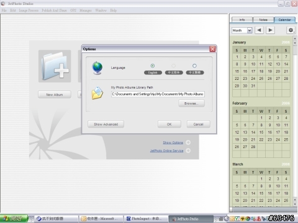This screenshot has width=298, height=223.
Task: Click the photo folder icon in Options
Action: 97,93
